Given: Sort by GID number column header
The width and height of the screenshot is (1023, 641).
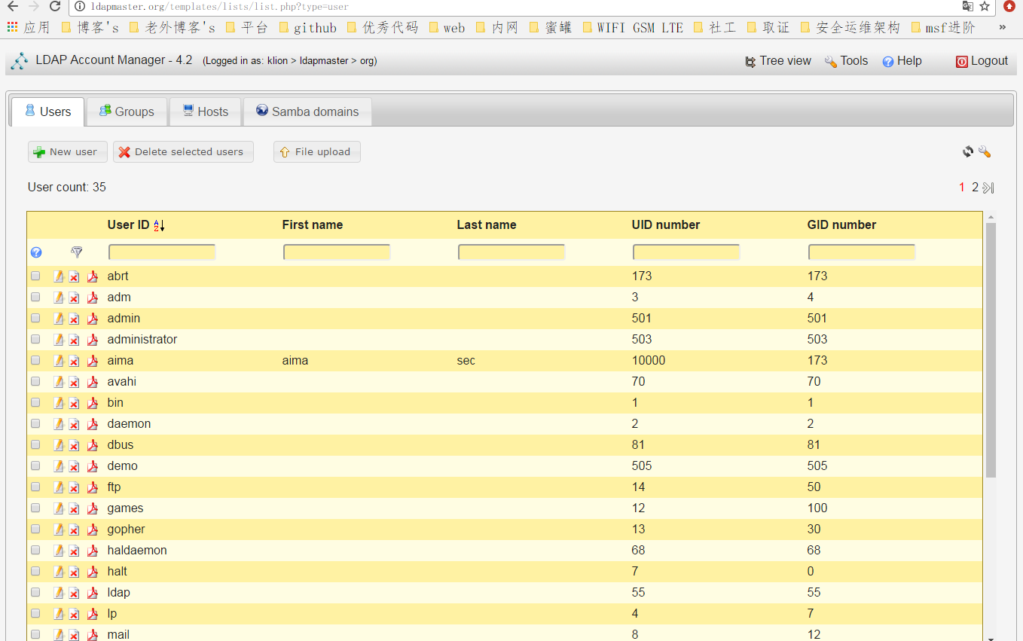Looking at the screenshot, I should tap(841, 224).
